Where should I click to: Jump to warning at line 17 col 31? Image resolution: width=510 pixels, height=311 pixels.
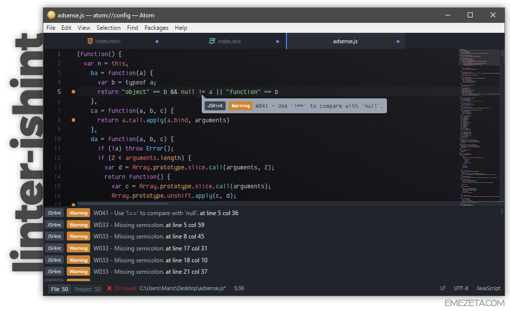(186, 248)
